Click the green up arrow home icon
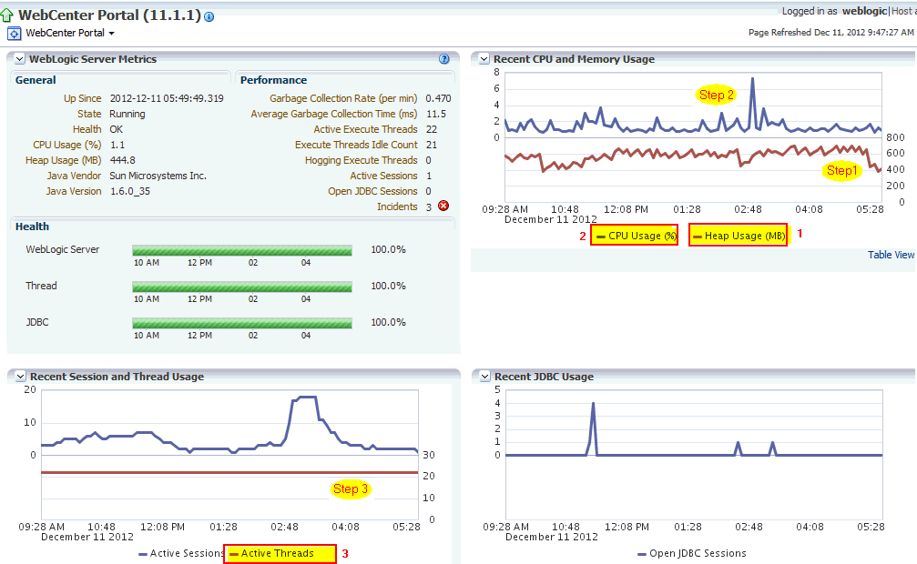This screenshot has height=564, width=917. coord(7,15)
